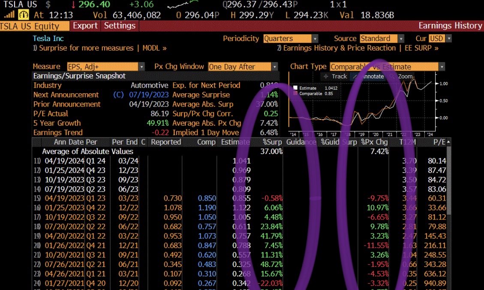Select row 18 with date 07/20/2022

240,227
